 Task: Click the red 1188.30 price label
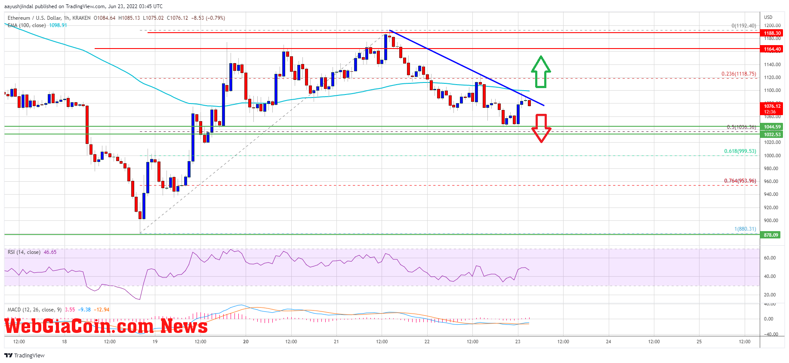click(772, 33)
